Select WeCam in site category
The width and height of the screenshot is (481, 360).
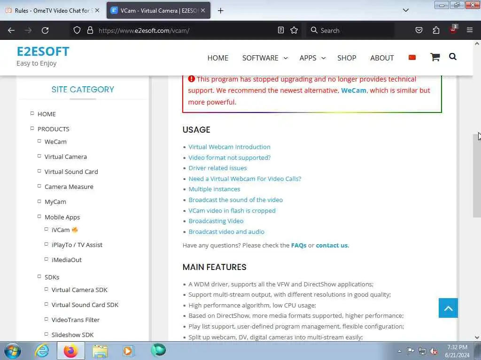(x=55, y=142)
